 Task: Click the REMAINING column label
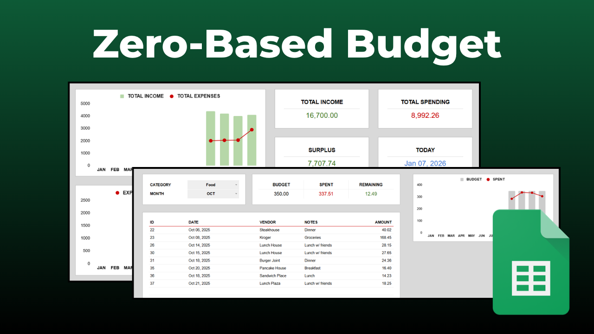coord(371,185)
